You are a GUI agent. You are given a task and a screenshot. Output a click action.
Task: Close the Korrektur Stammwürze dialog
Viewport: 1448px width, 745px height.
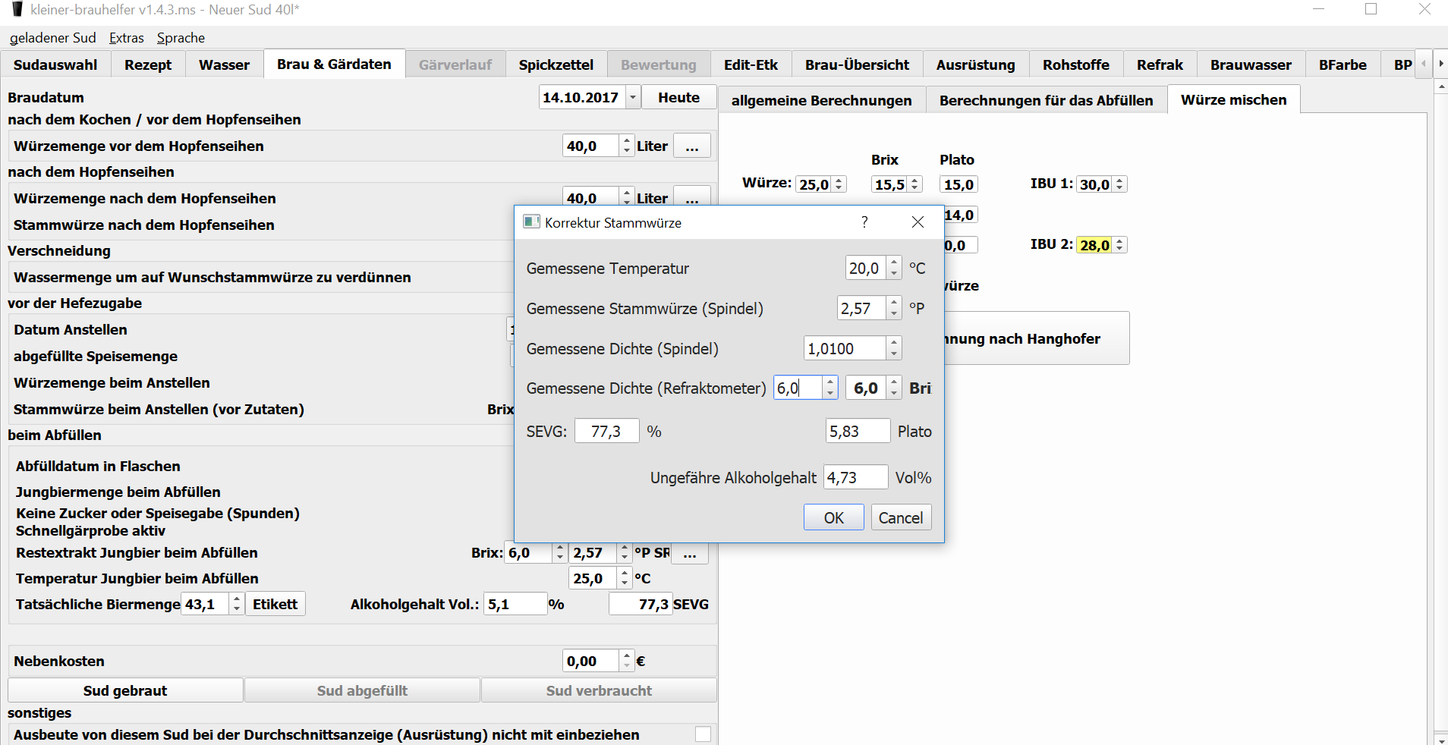[918, 222]
